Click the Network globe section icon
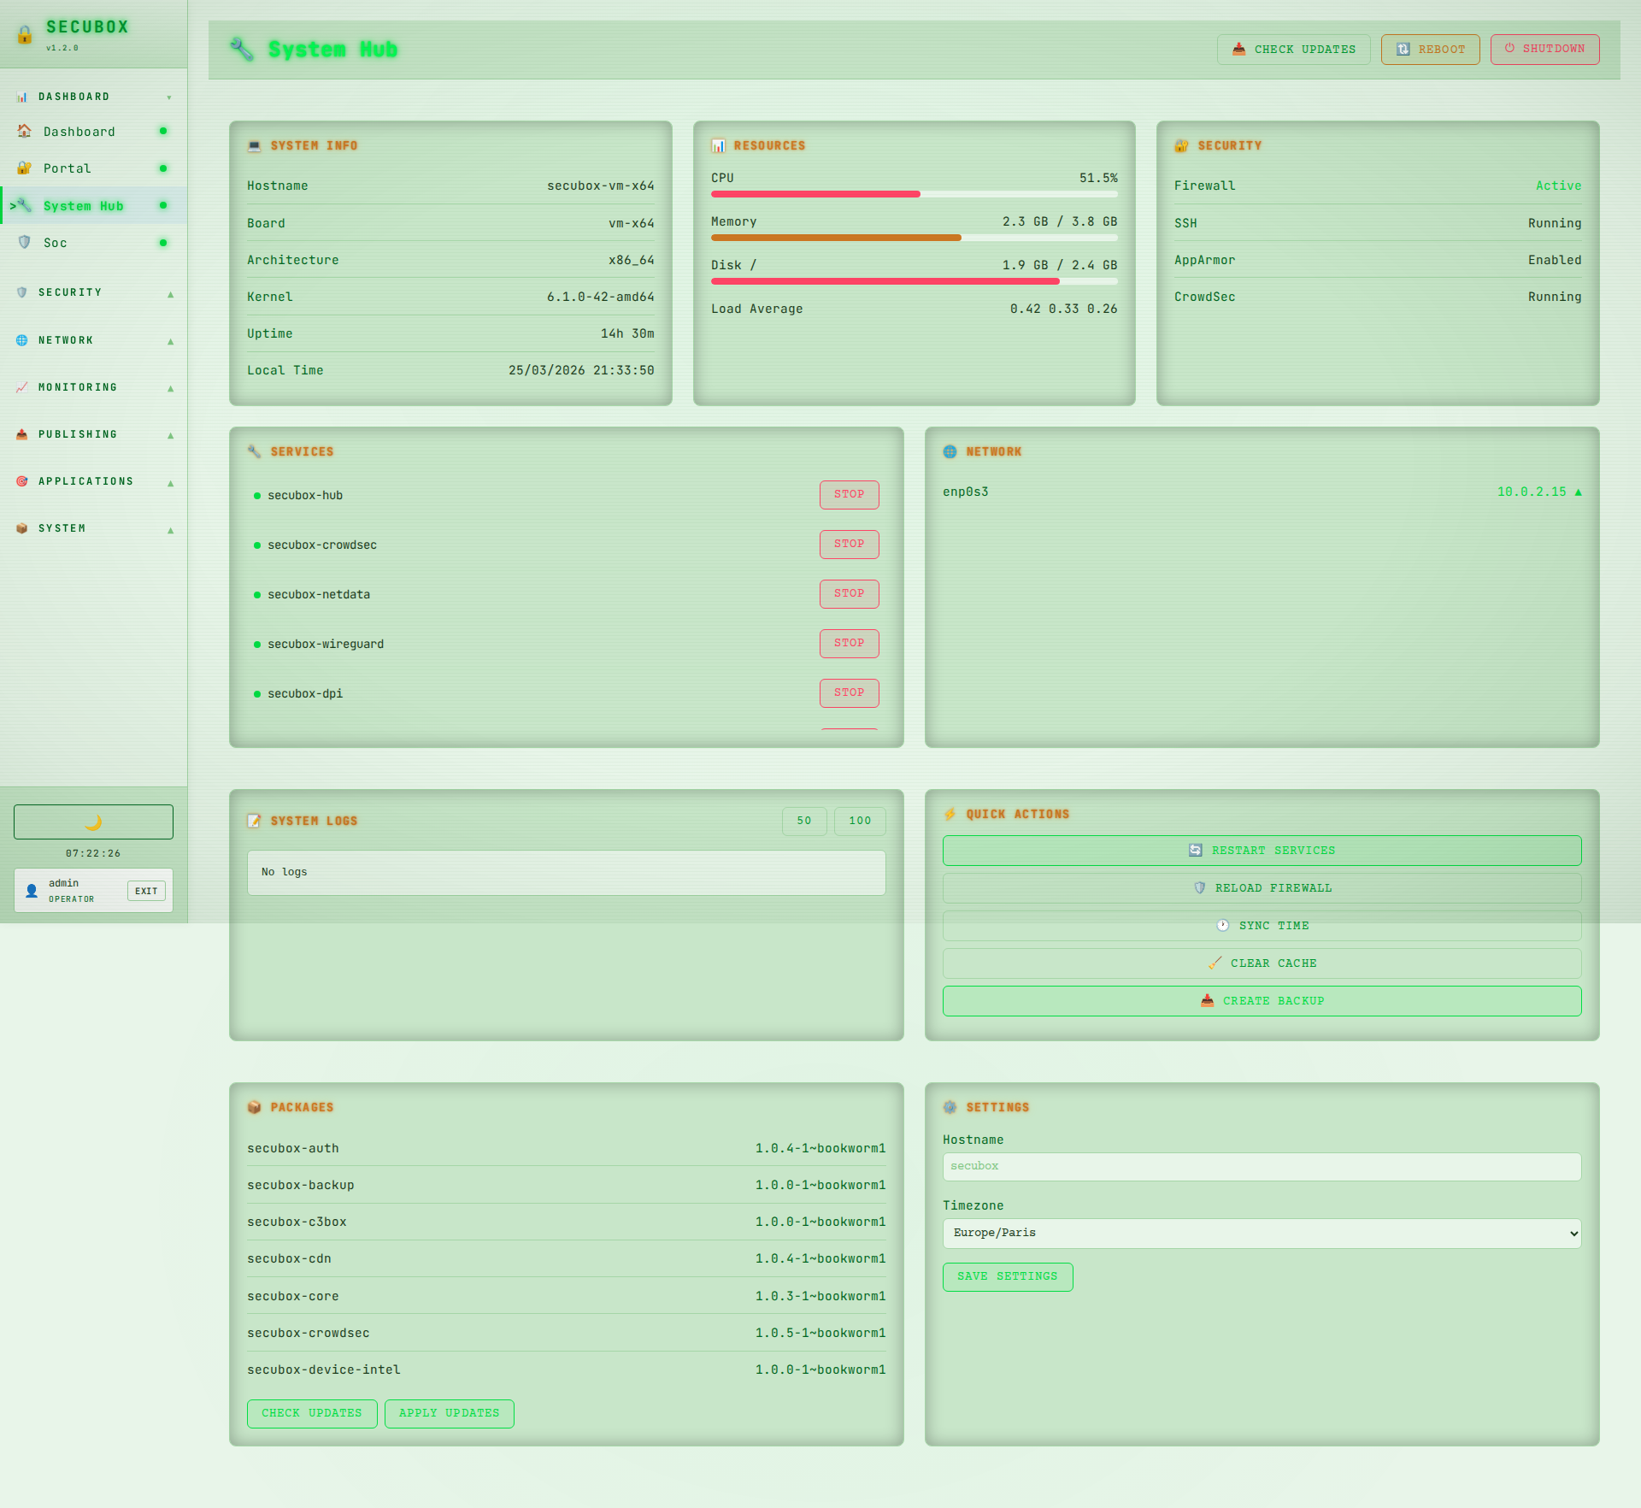The image size is (1641, 1508). click(x=22, y=340)
